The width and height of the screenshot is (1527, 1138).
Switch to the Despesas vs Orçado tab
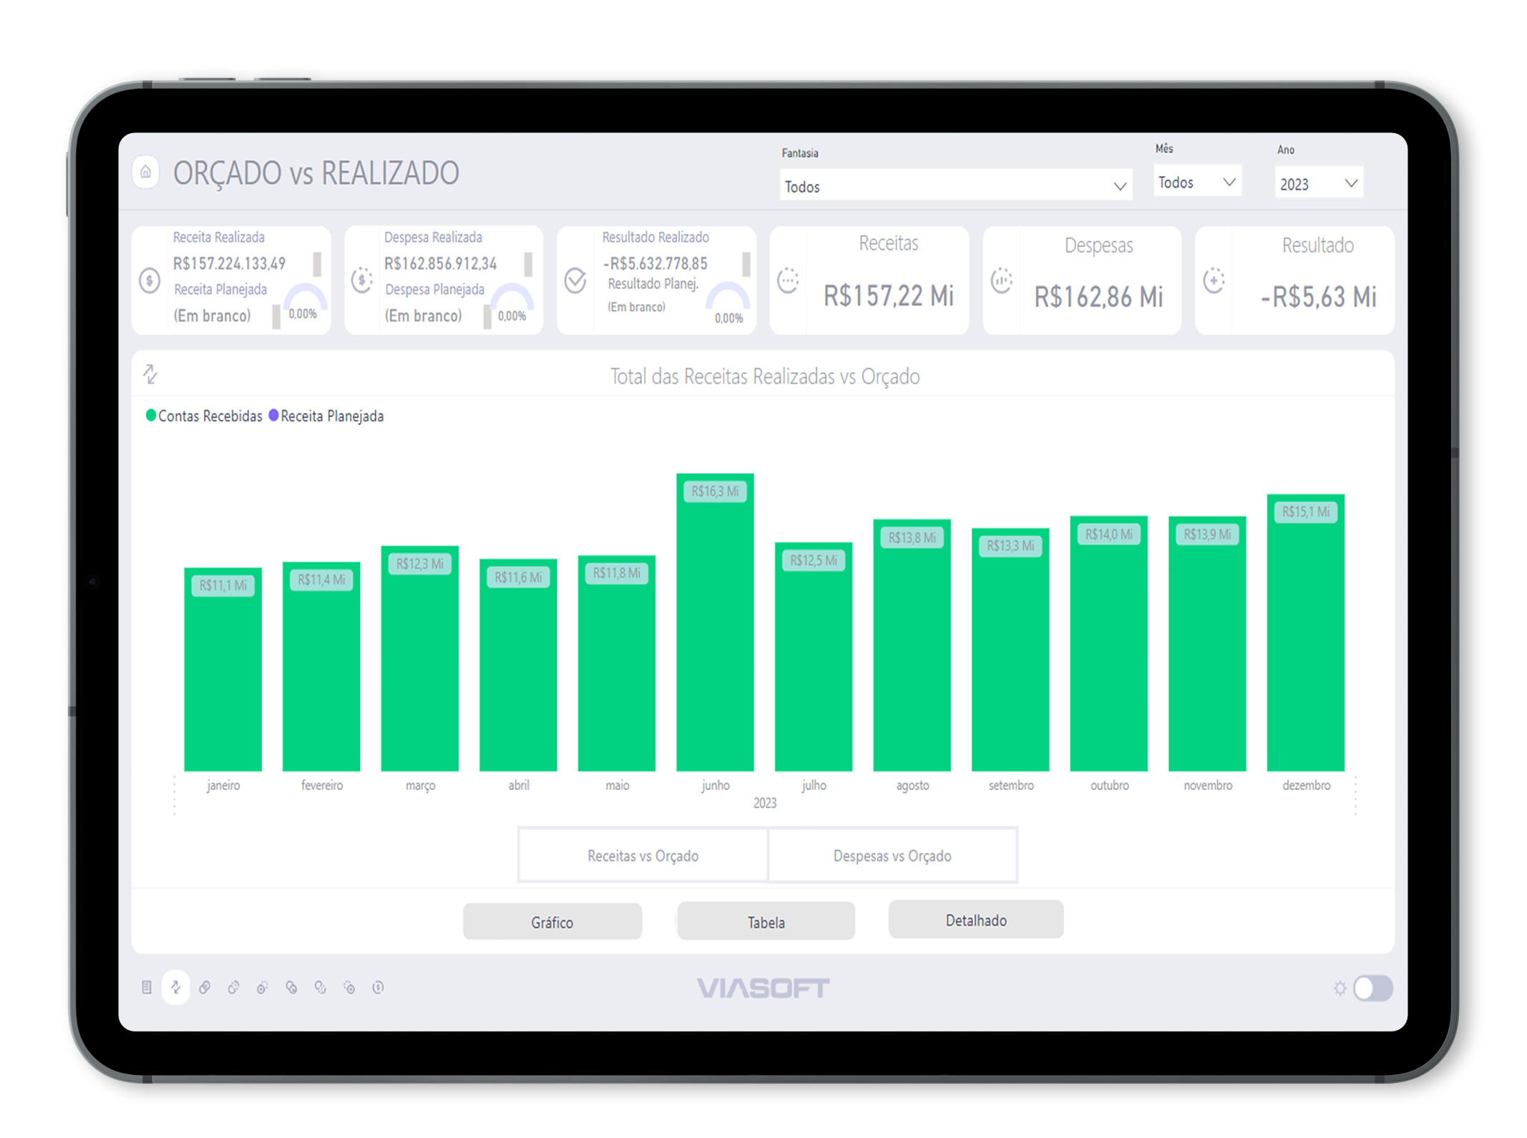(892, 855)
